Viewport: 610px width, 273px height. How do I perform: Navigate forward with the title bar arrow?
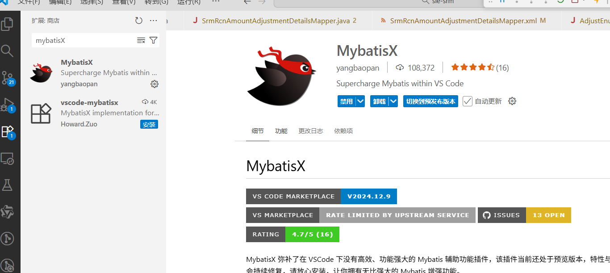tap(262, 1)
